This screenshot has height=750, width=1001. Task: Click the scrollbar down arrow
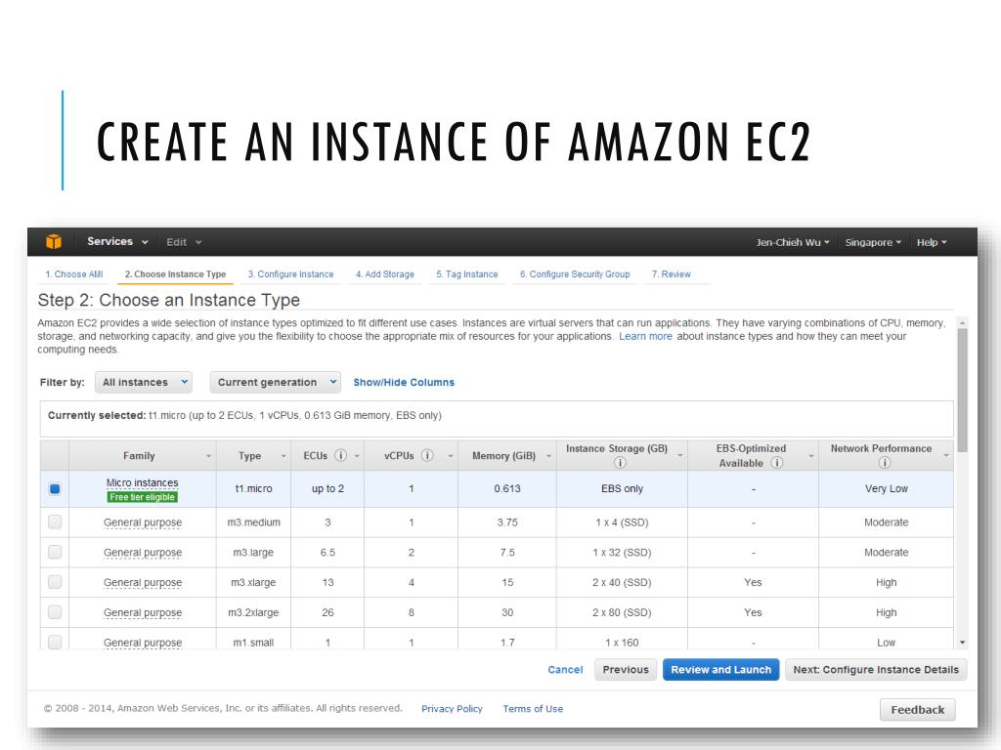tap(962, 643)
